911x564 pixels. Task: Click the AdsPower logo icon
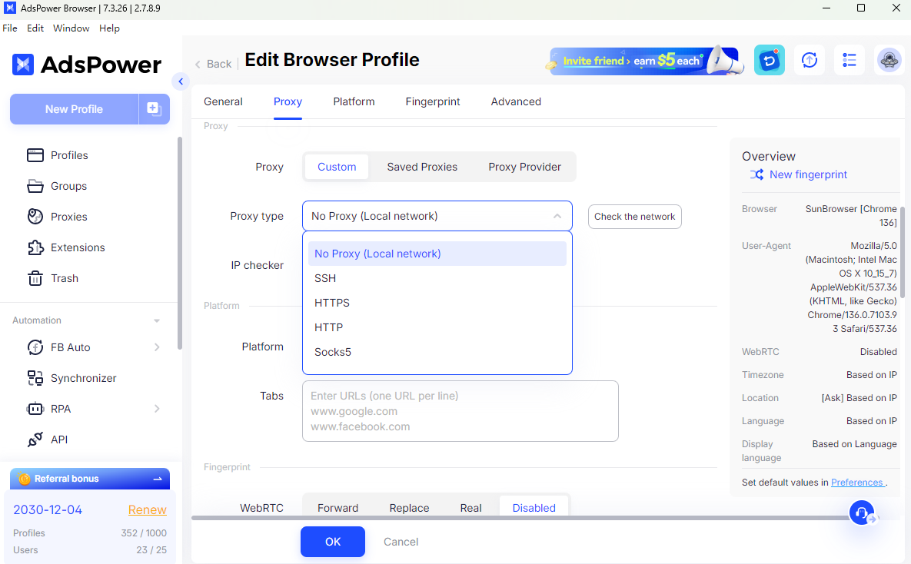[x=23, y=65]
